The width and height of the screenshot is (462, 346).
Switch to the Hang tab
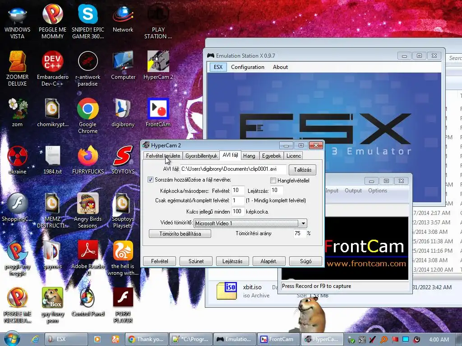pyautogui.click(x=249, y=155)
